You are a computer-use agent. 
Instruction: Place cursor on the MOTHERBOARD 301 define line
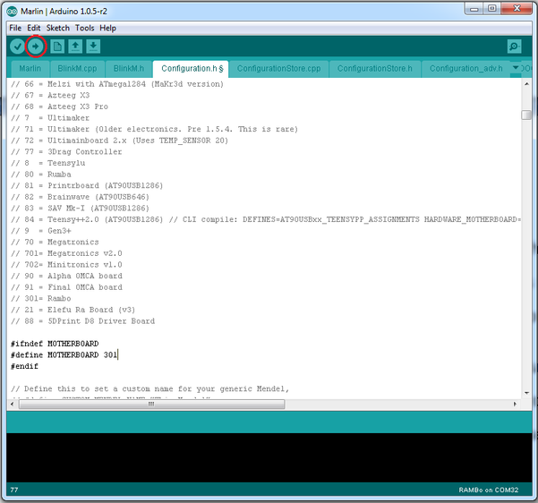click(64, 354)
